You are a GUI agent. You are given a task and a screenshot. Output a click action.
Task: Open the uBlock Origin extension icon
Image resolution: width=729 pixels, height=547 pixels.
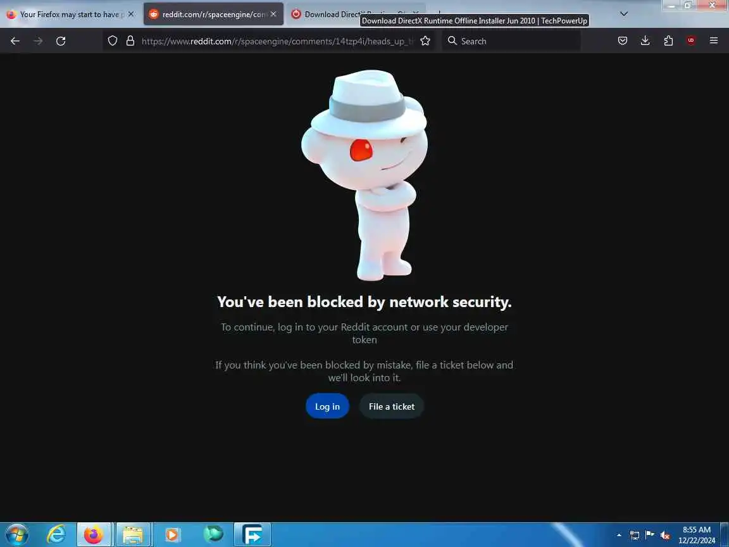691,41
